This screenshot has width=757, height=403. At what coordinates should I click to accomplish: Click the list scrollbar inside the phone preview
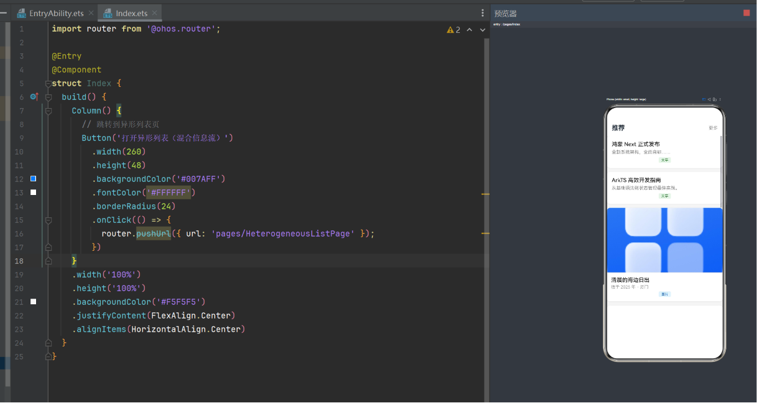click(x=722, y=173)
